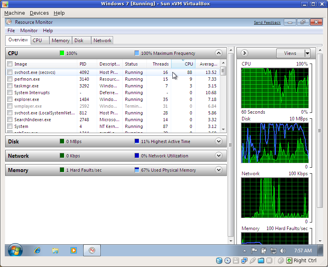Switch to the Memory tab

tap(61, 40)
